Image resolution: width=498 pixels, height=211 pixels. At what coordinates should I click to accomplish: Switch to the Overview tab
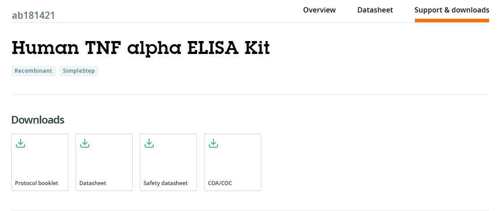coord(319,10)
